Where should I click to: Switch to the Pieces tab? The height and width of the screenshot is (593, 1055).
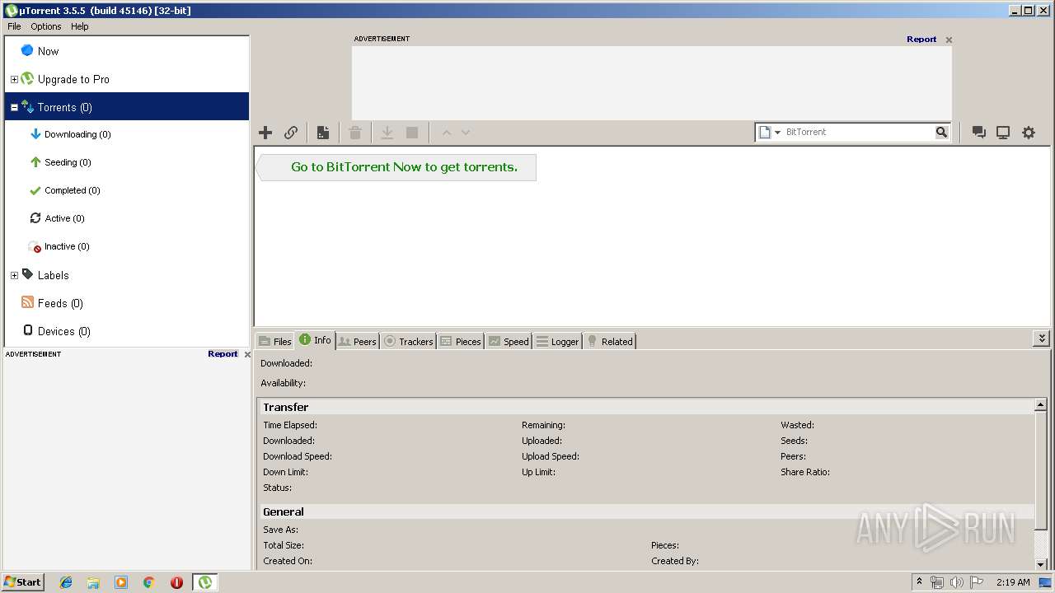pos(461,341)
